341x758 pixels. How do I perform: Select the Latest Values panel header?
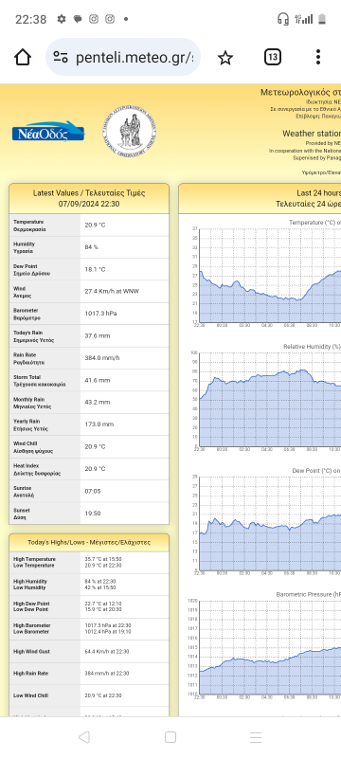89,198
